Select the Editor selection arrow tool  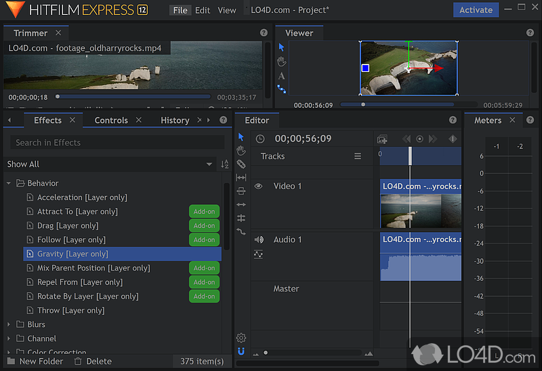coord(241,137)
